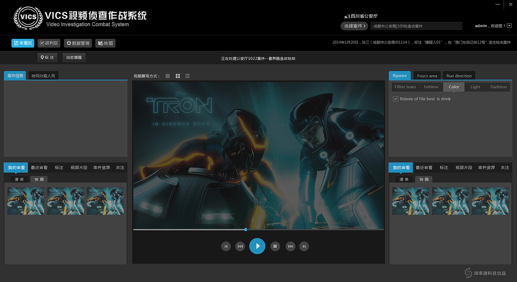Select right panel 最近审看 tab
This screenshot has height=282, width=517.
tap(424, 168)
